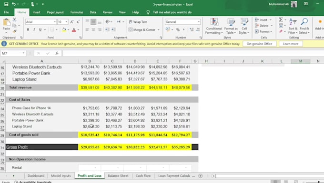The width and height of the screenshot is (324, 183).
Task: Open Conditional Formatting
Action: 214,26
